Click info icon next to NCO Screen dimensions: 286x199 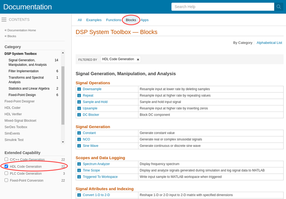[79, 139]
